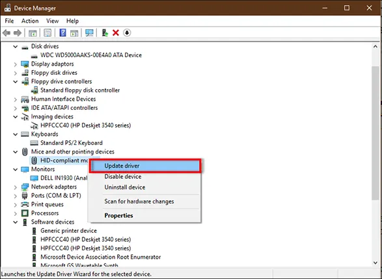The height and width of the screenshot is (279, 382).
Task: Expand the IDE ATA/ATAPI controllers node
Action: point(16,108)
